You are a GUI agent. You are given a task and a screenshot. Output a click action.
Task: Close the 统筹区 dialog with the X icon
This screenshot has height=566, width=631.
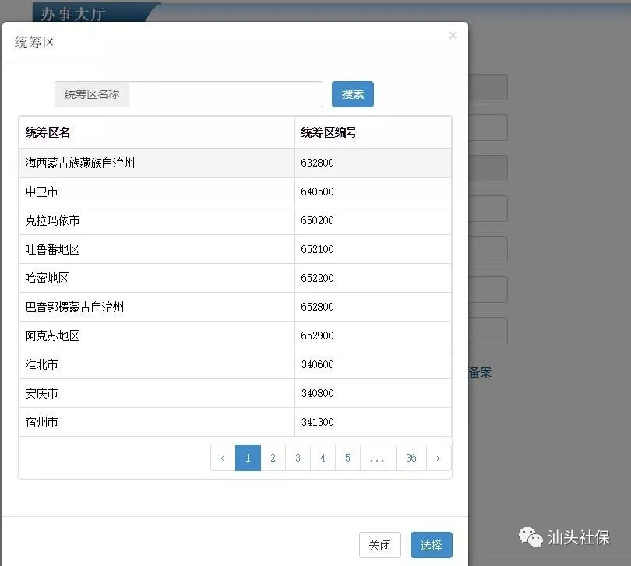453,35
